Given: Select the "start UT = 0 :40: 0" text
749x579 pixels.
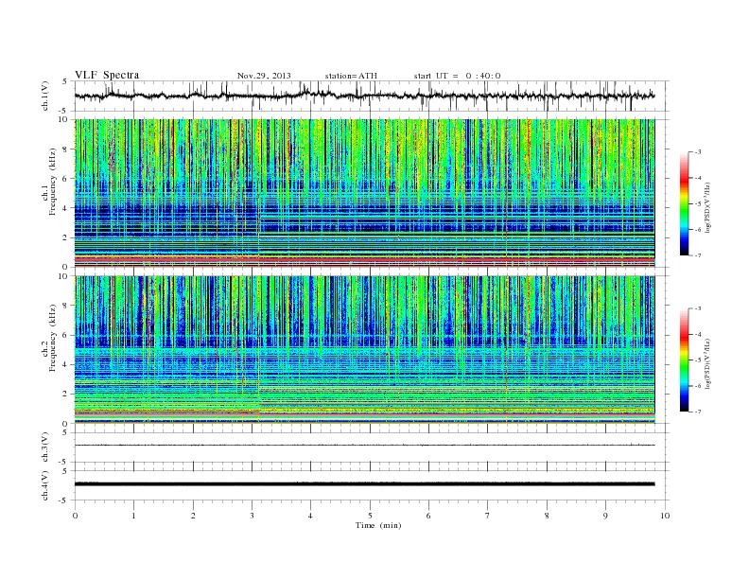Looking at the screenshot, I should 457,76.
